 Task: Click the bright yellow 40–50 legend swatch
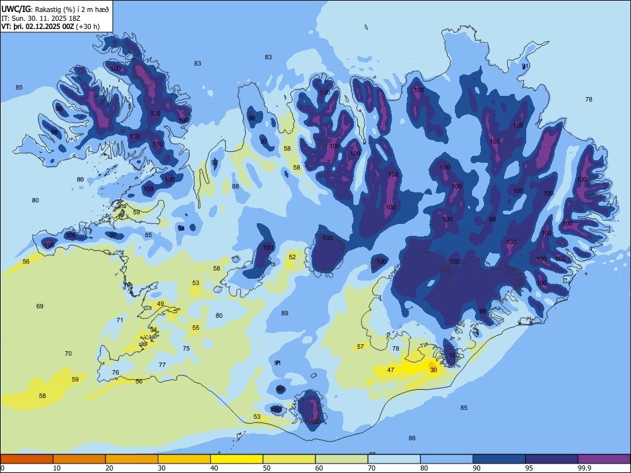point(237,459)
